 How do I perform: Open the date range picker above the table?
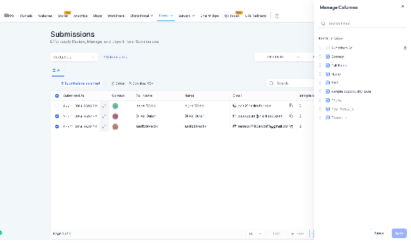click(x=284, y=57)
